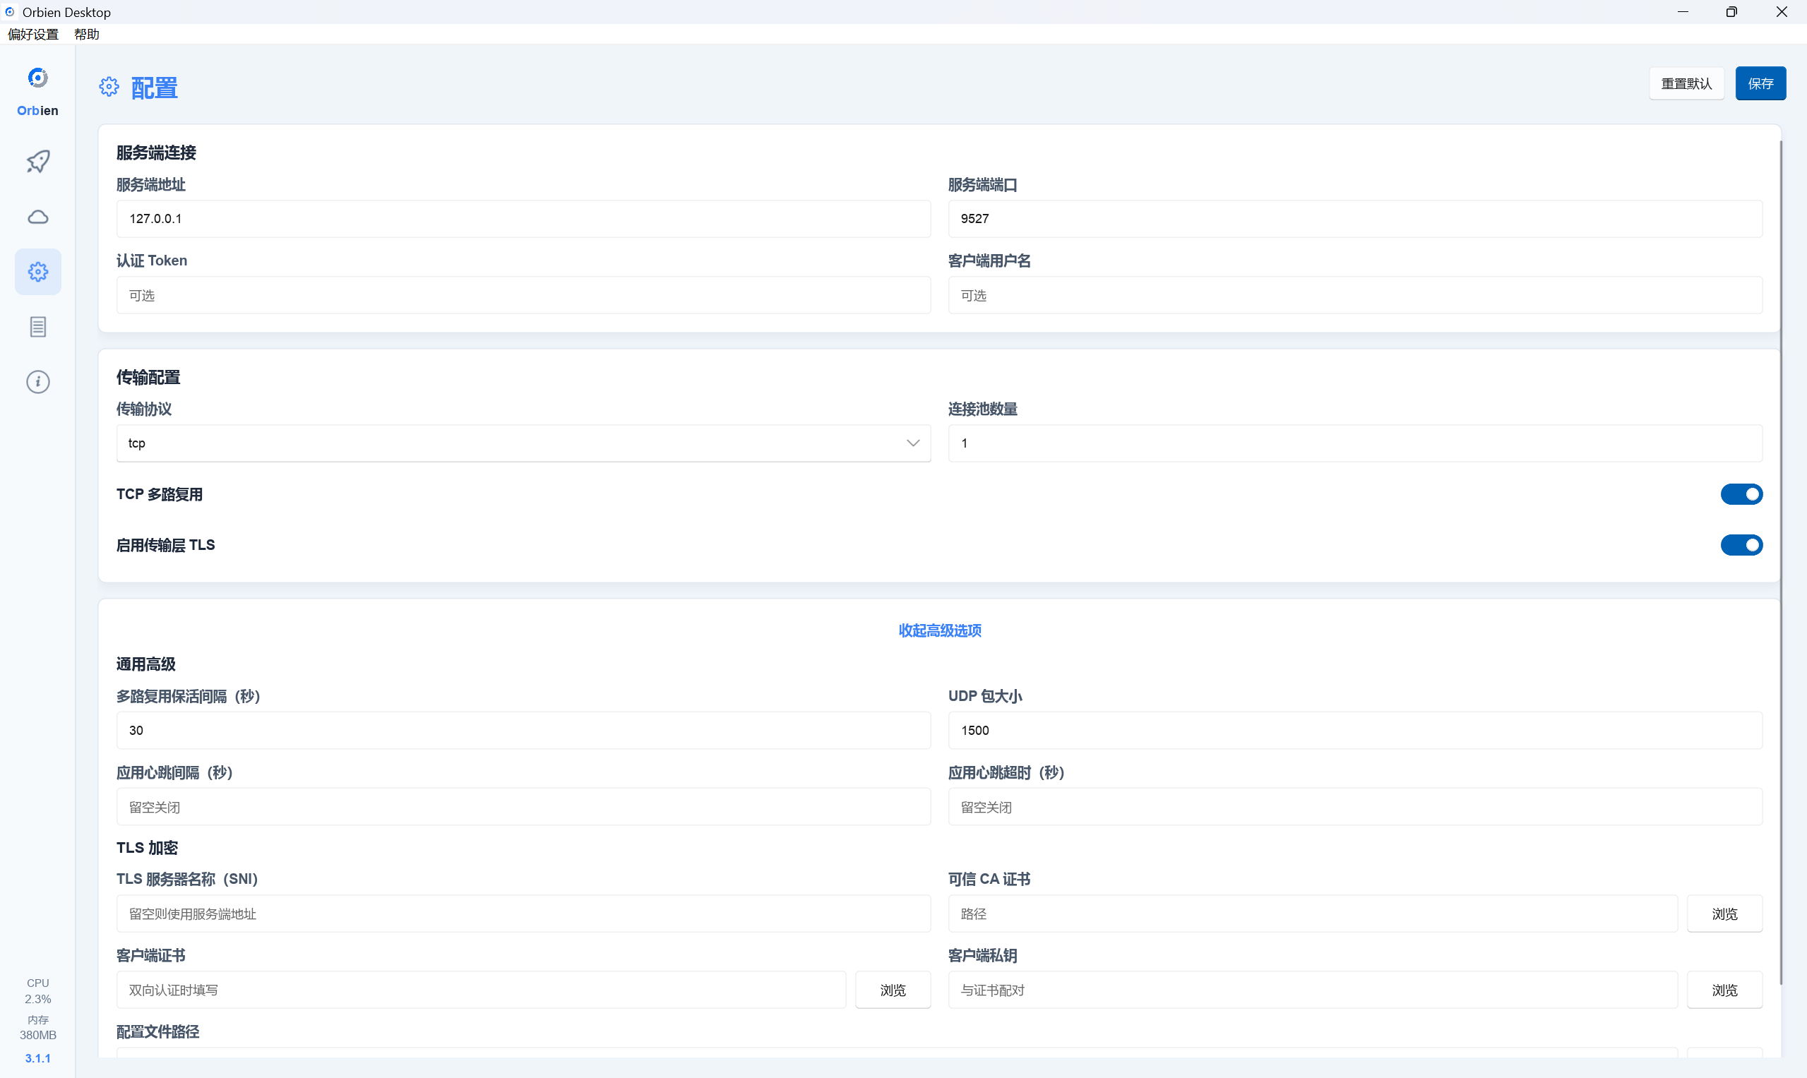The image size is (1807, 1078).
Task: Click into the 应用心跳间隔 field
Action: click(x=523, y=807)
